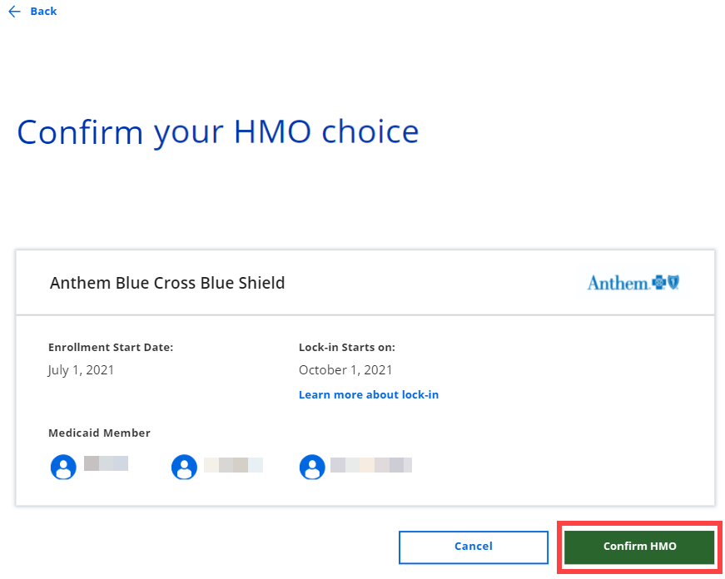The height and width of the screenshot is (579, 725).
Task: Open the Learn more about lock-in link
Action: [368, 395]
